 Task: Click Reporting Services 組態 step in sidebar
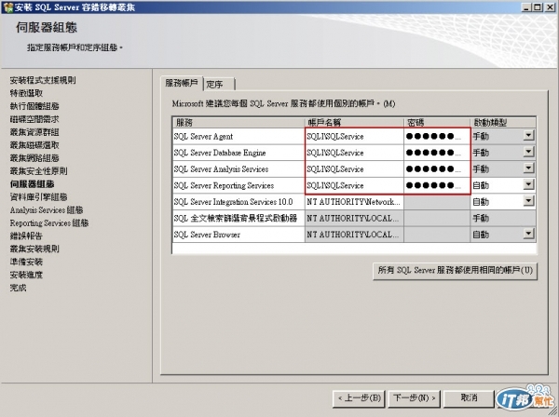pos(49,222)
